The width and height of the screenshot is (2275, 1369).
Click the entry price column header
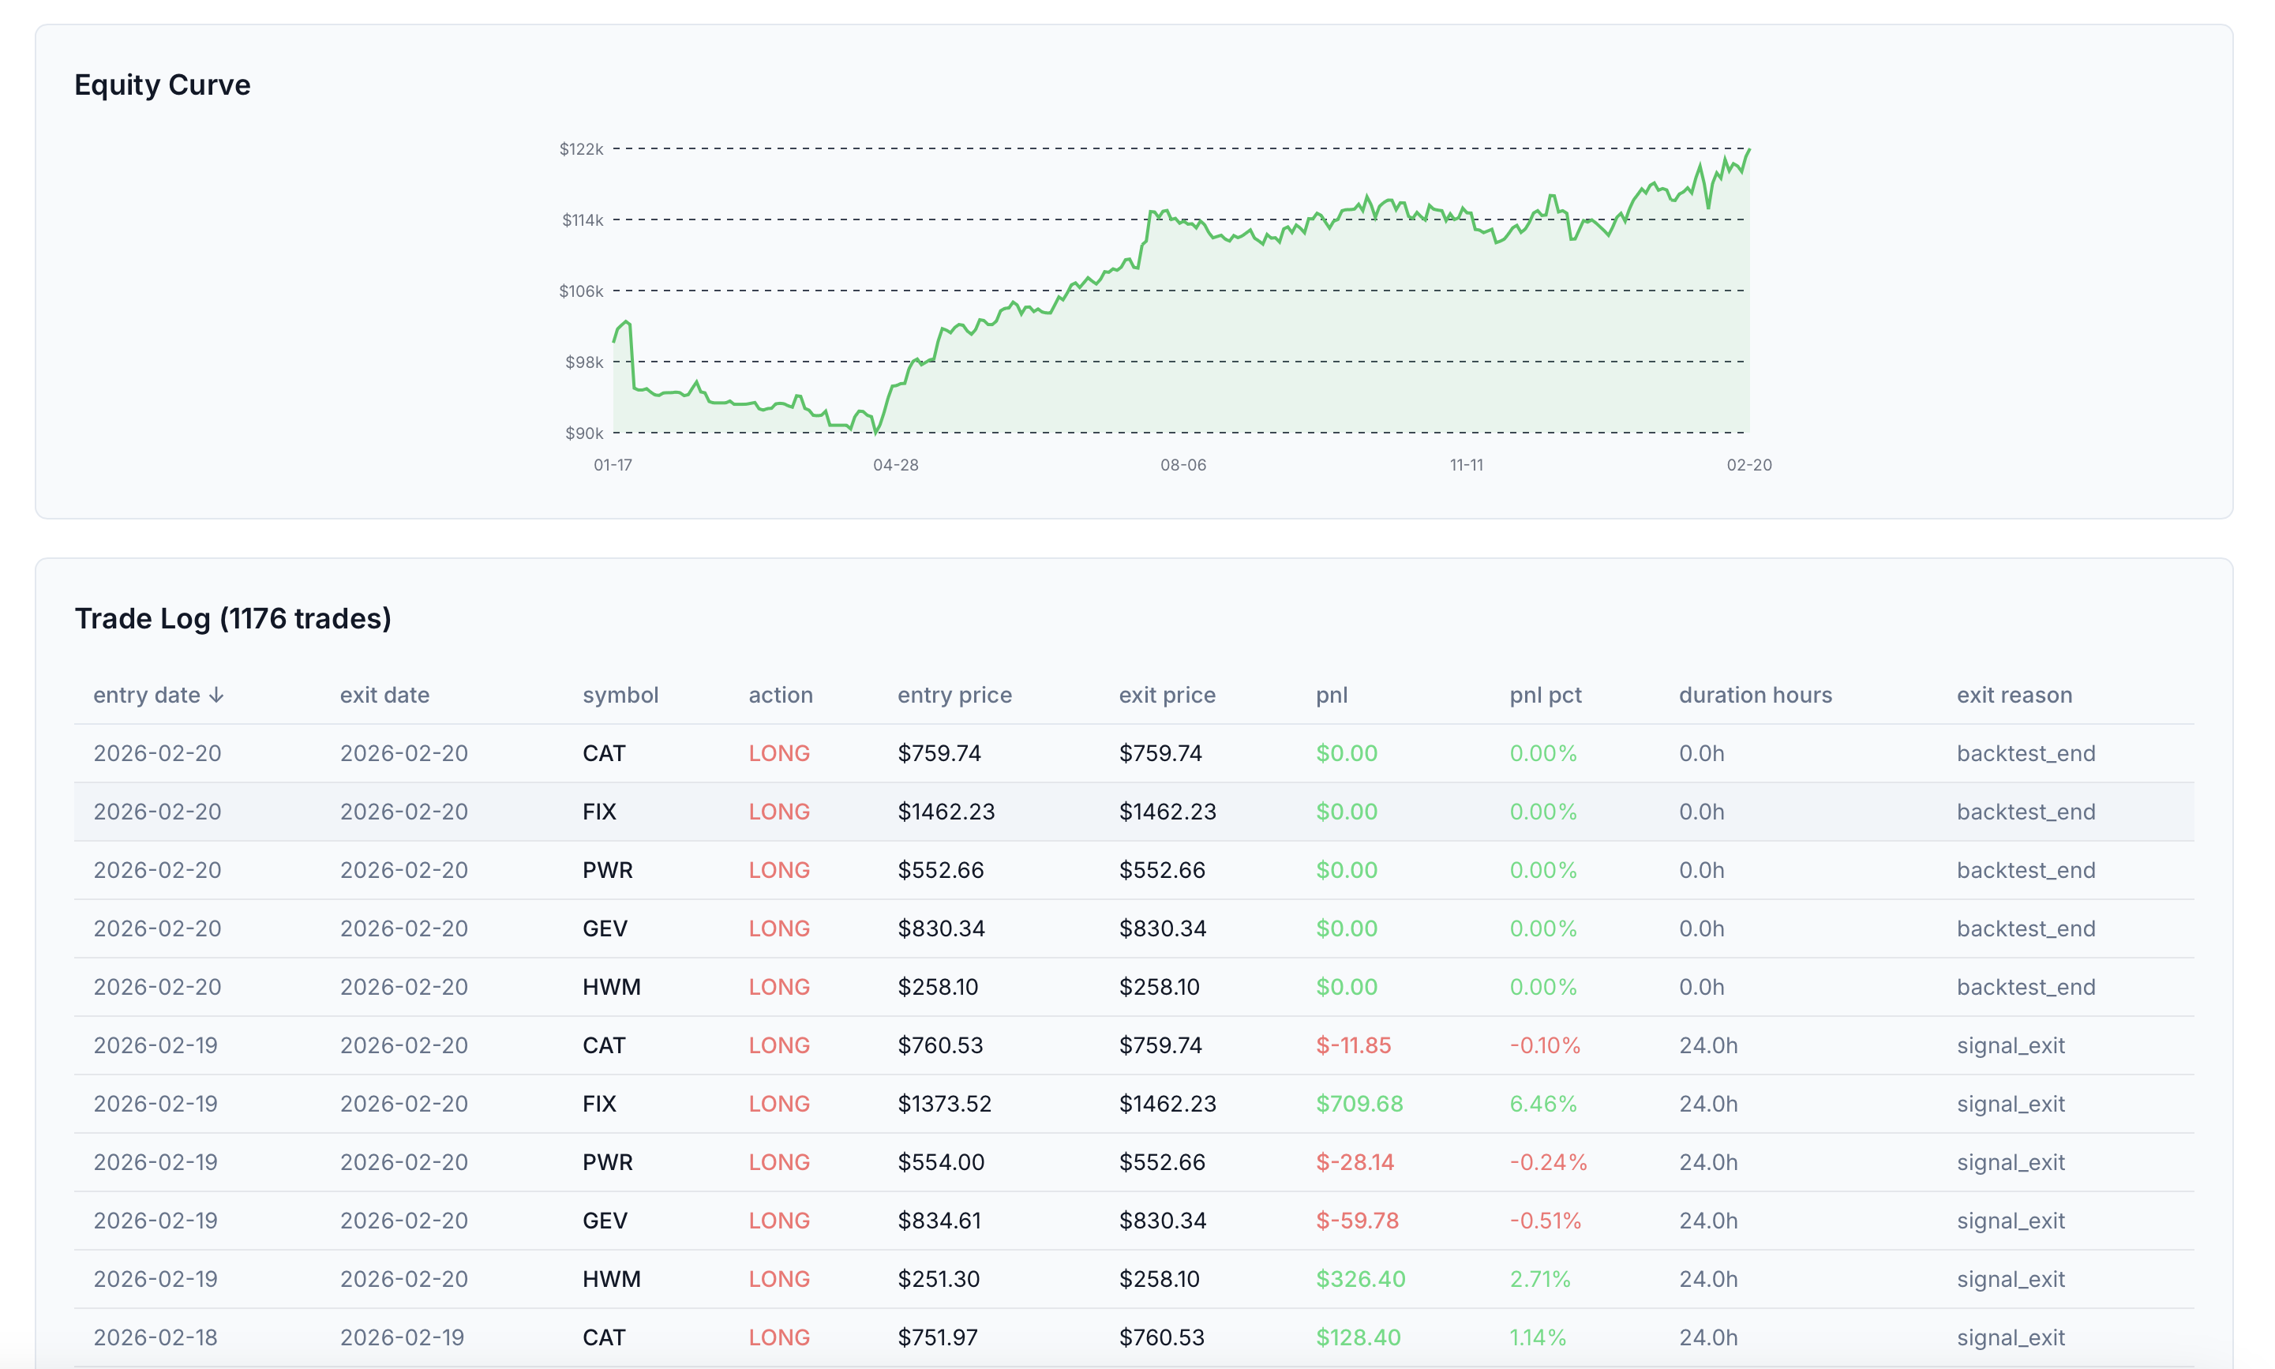point(954,696)
